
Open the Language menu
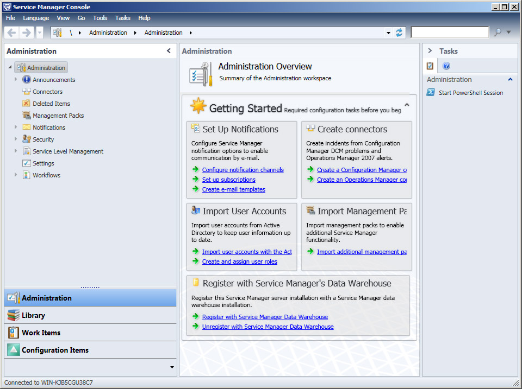36,18
